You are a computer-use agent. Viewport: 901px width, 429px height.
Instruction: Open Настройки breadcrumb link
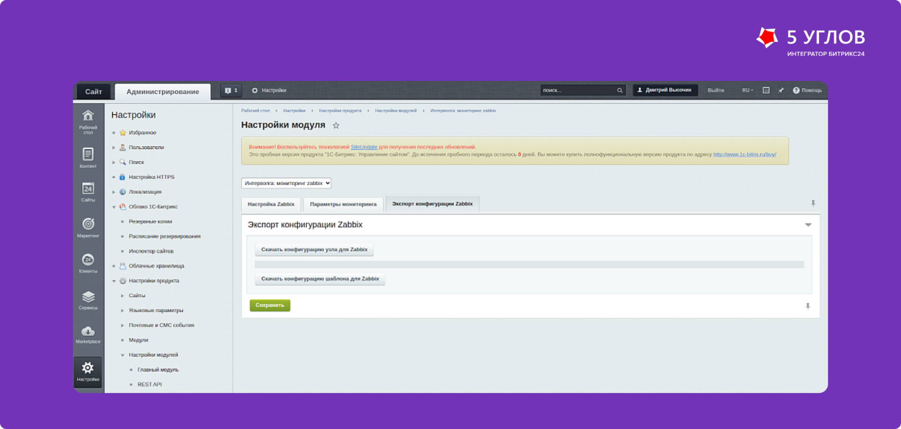pos(294,111)
